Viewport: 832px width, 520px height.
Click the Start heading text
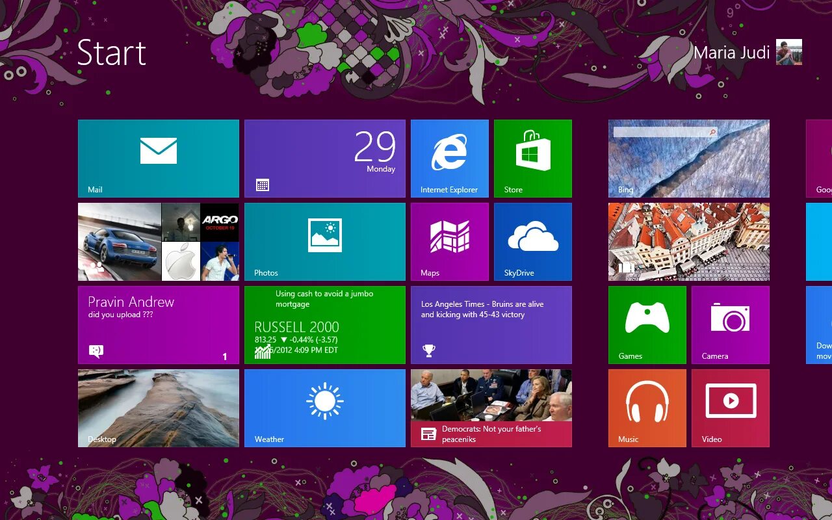112,53
